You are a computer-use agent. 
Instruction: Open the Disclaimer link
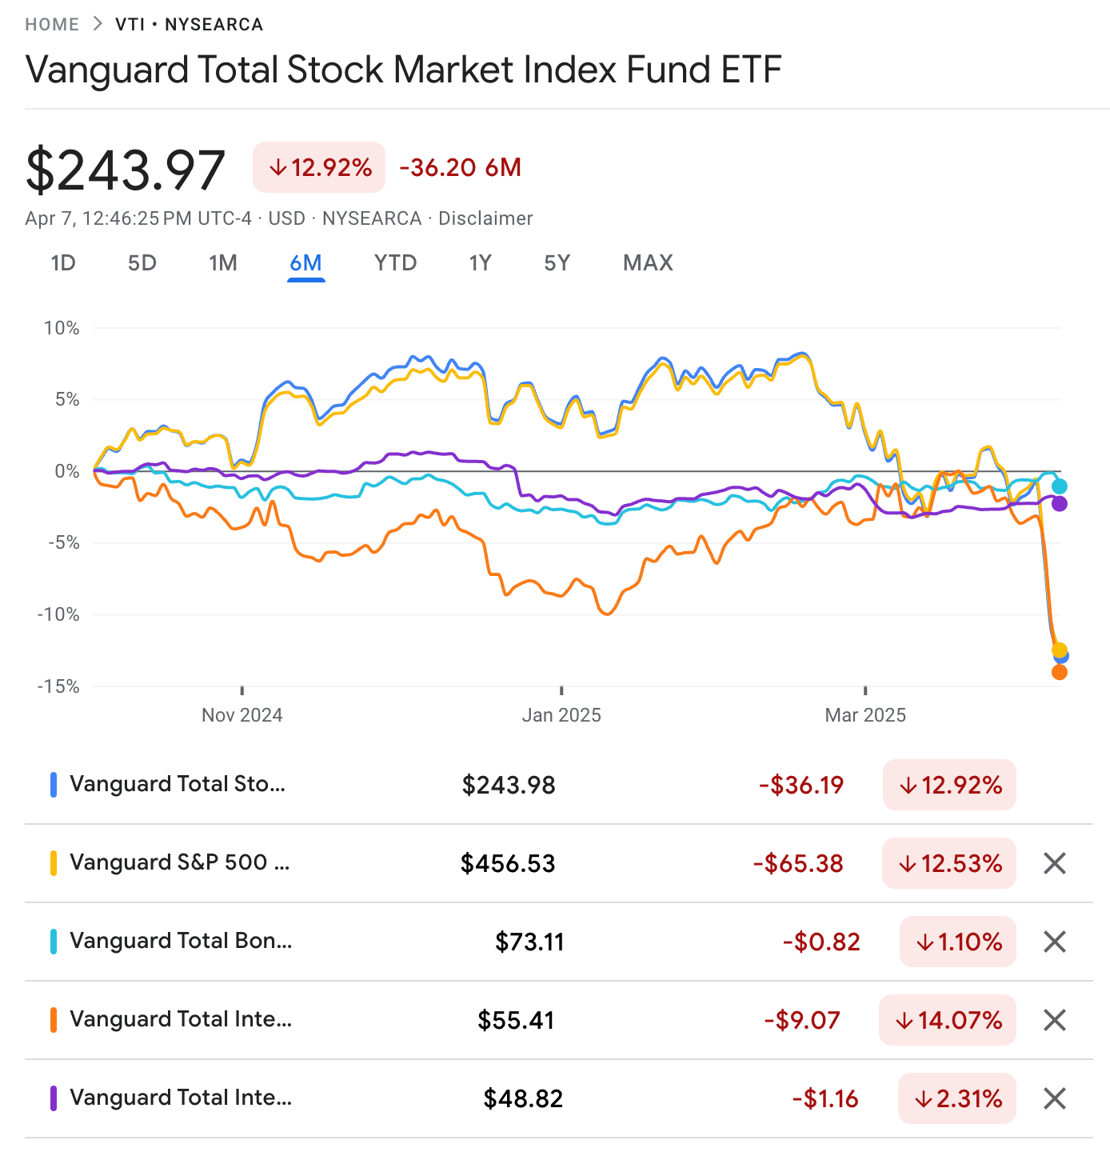pos(485,218)
